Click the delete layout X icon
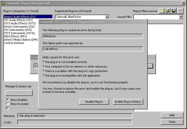Image resolution: width=187 pixels, height=129 pixels. pos(180,11)
